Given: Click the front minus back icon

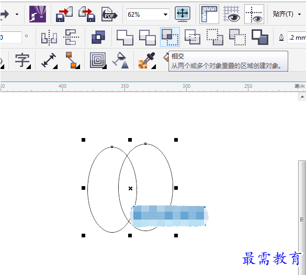Looking at the screenshot, I should pyautogui.click(x=215, y=37).
